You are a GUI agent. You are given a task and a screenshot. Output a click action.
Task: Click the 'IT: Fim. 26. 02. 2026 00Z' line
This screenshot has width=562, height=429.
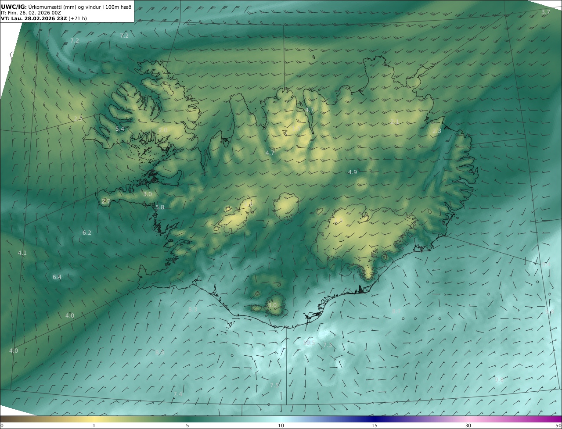coord(31,13)
